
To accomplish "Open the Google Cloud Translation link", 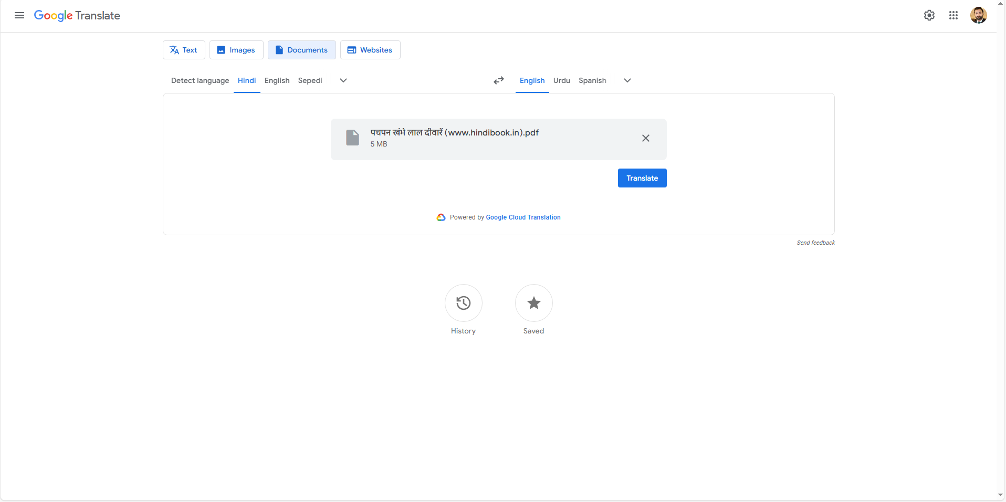I will tap(522, 217).
